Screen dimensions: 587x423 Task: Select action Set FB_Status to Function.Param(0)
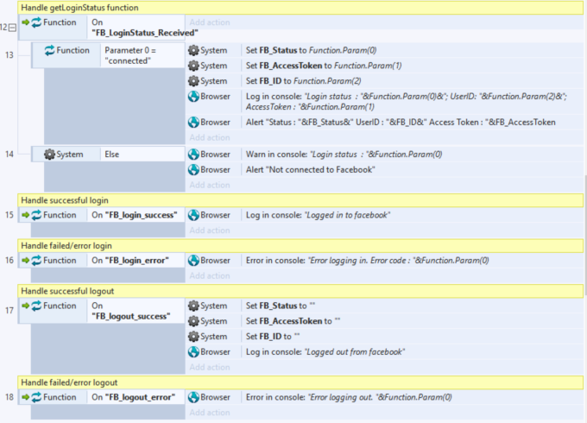coord(311,51)
